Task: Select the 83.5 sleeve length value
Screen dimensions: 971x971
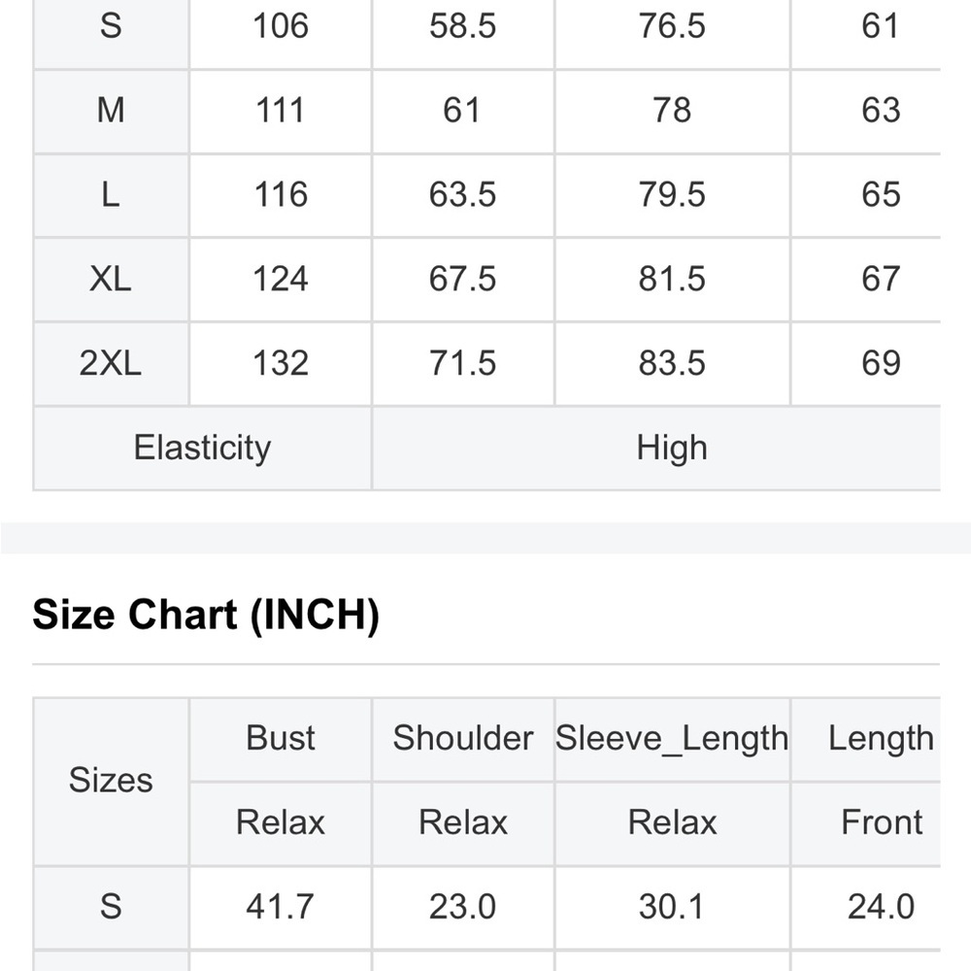Action: [672, 363]
